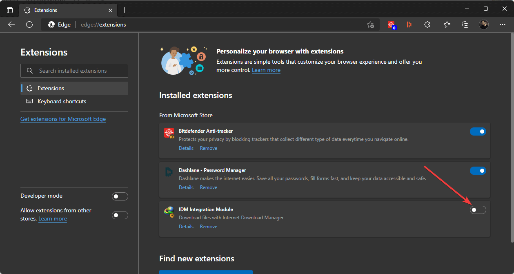This screenshot has height=274, width=514.
Task: Reload the page with refresh icon
Action: 29,25
